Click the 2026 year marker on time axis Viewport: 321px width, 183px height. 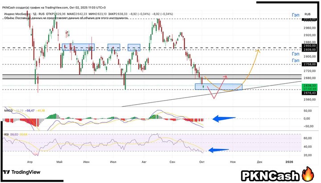(x=289, y=162)
